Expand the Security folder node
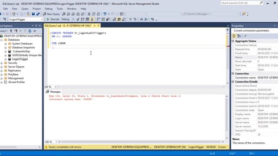This screenshot has height=156, width=278. click(x=2, y=63)
